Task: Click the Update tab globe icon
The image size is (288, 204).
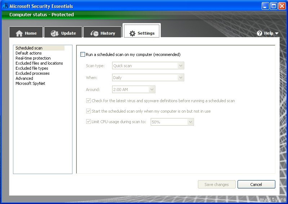Action: pyautogui.click(x=54, y=33)
